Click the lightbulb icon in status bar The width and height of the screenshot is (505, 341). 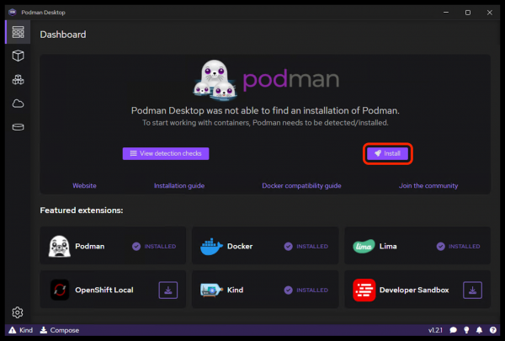pos(466,331)
